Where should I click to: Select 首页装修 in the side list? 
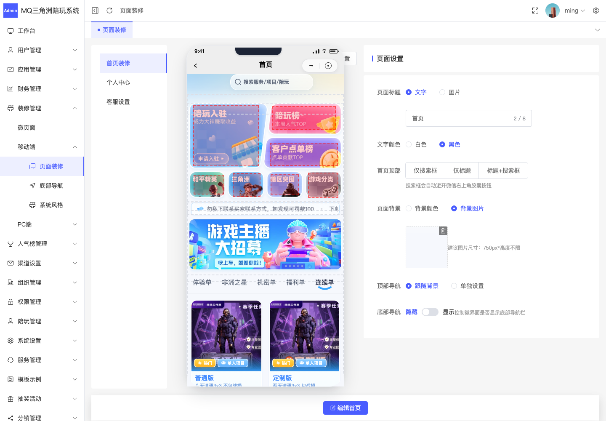[133, 63]
